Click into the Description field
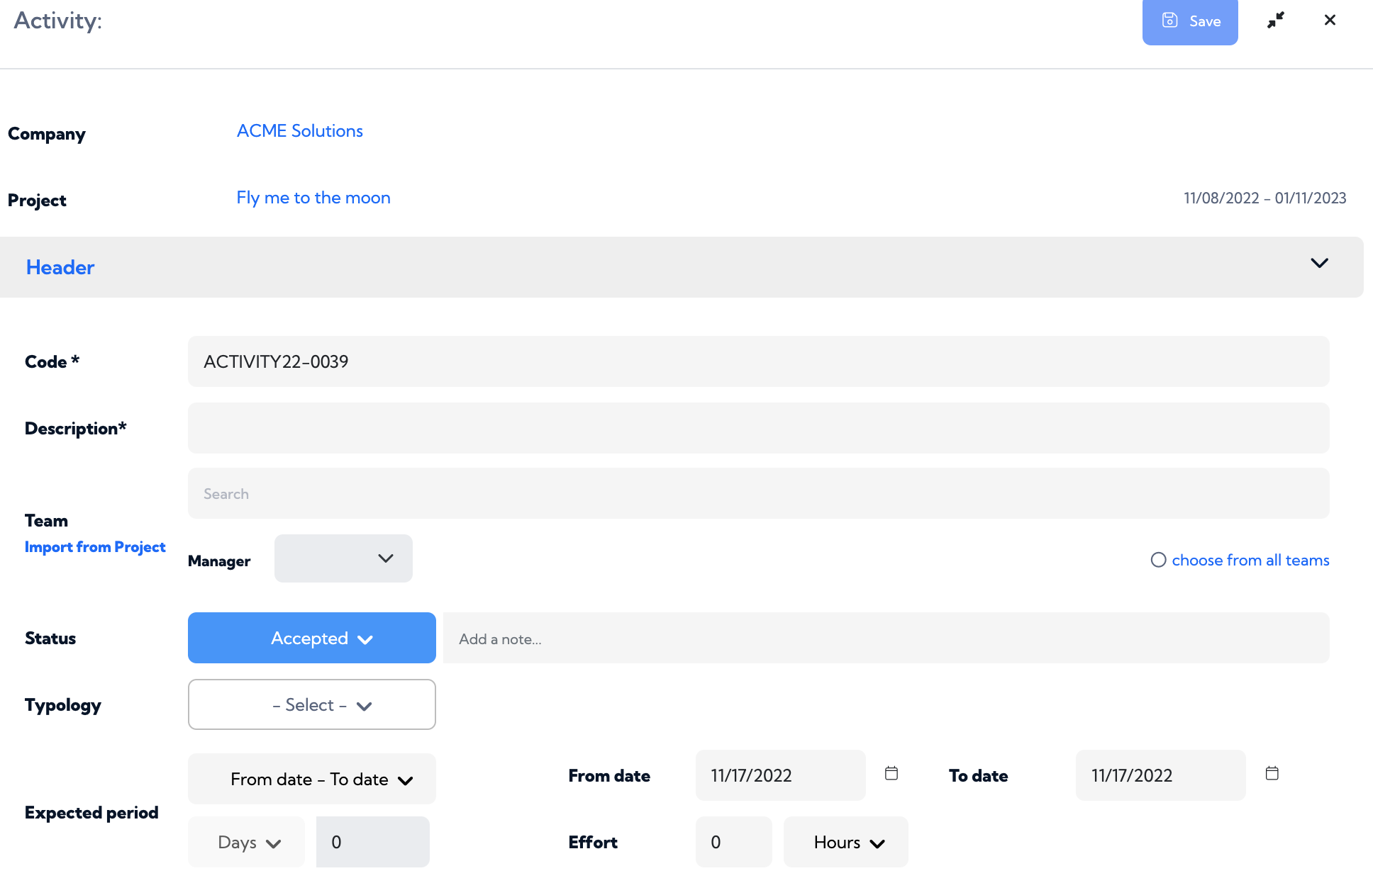The width and height of the screenshot is (1373, 883). pyautogui.click(x=758, y=427)
